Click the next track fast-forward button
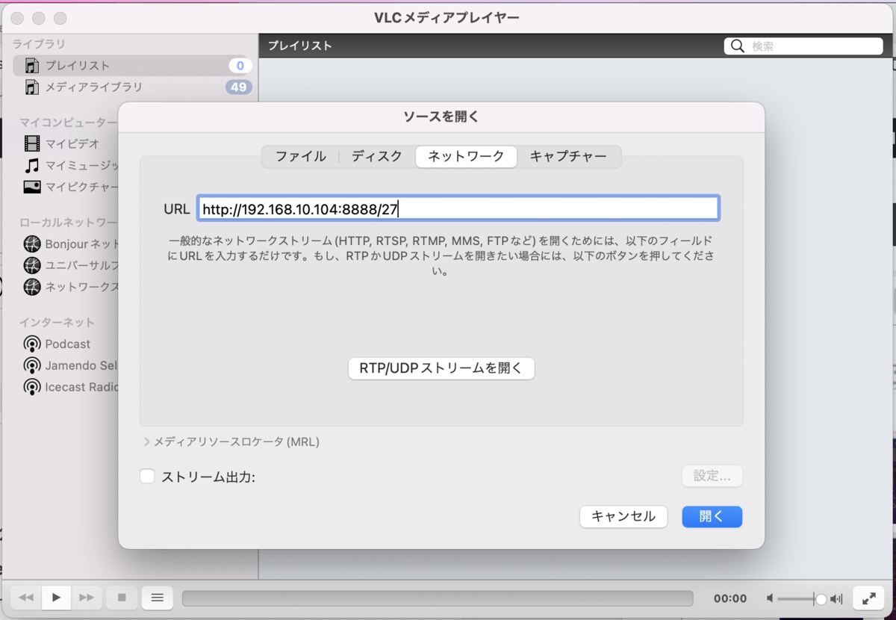The image size is (896, 620). (87, 598)
